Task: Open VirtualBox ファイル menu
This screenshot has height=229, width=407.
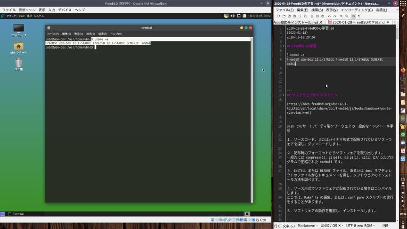Action: pyautogui.click(x=9, y=10)
